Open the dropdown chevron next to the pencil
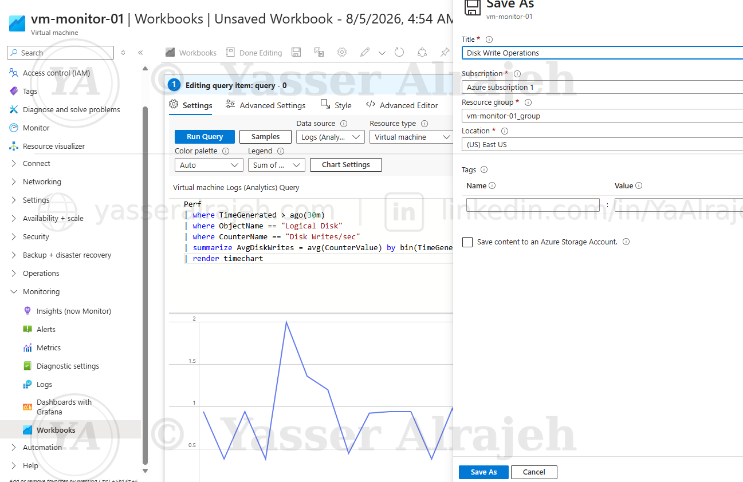The width and height of the screenshot is (743, 482). pyautogui.click(x=382, y=53)
